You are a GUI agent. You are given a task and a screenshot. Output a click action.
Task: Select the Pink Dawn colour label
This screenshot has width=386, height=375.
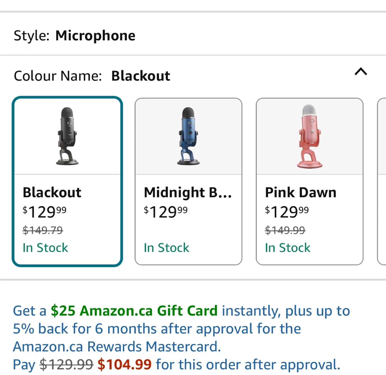point(300,192)
